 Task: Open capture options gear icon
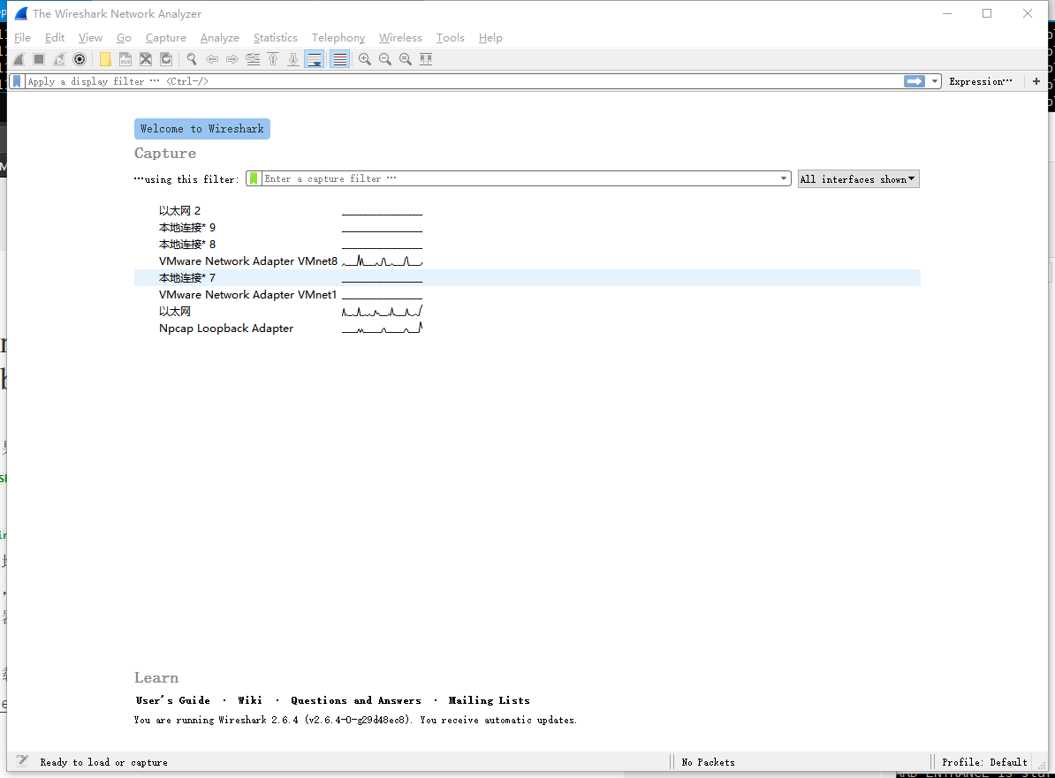80,59
